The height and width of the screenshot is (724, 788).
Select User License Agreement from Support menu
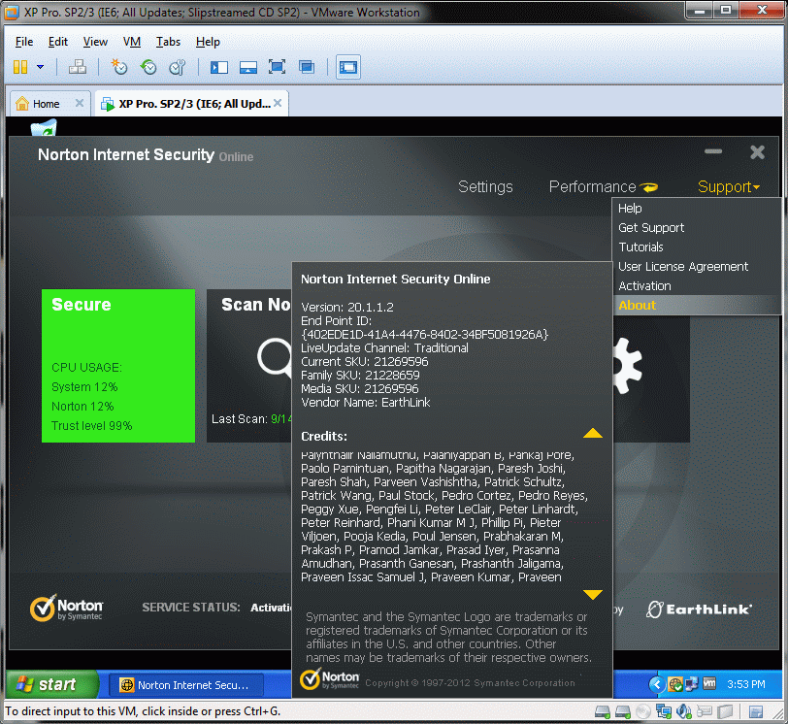click(683, 266)
